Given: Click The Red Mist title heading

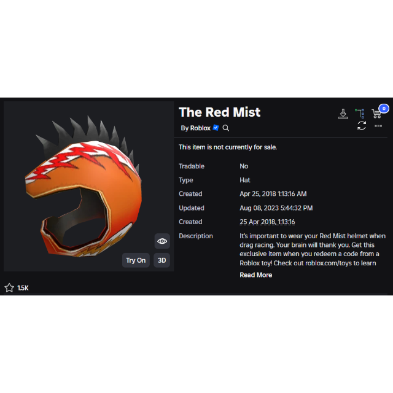Looking at the screenshot, I should [220, 112].
